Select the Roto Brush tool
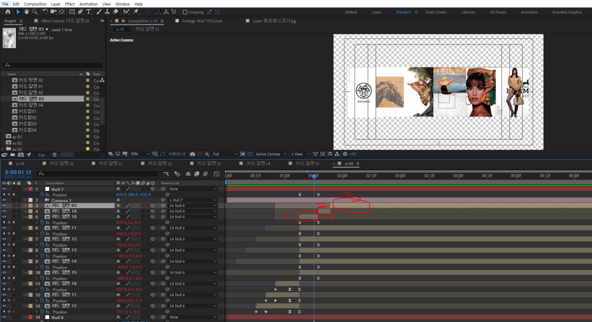 pyautogui.click(x=126, y=12)
